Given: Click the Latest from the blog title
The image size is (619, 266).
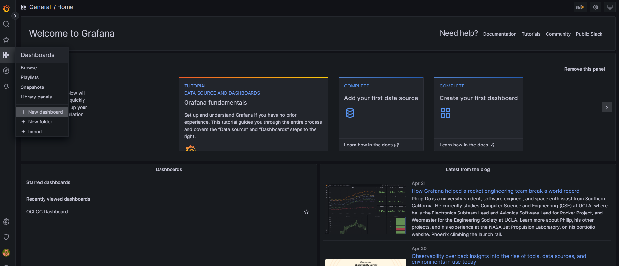Looking at the screenshot, I should coord(468,169).
